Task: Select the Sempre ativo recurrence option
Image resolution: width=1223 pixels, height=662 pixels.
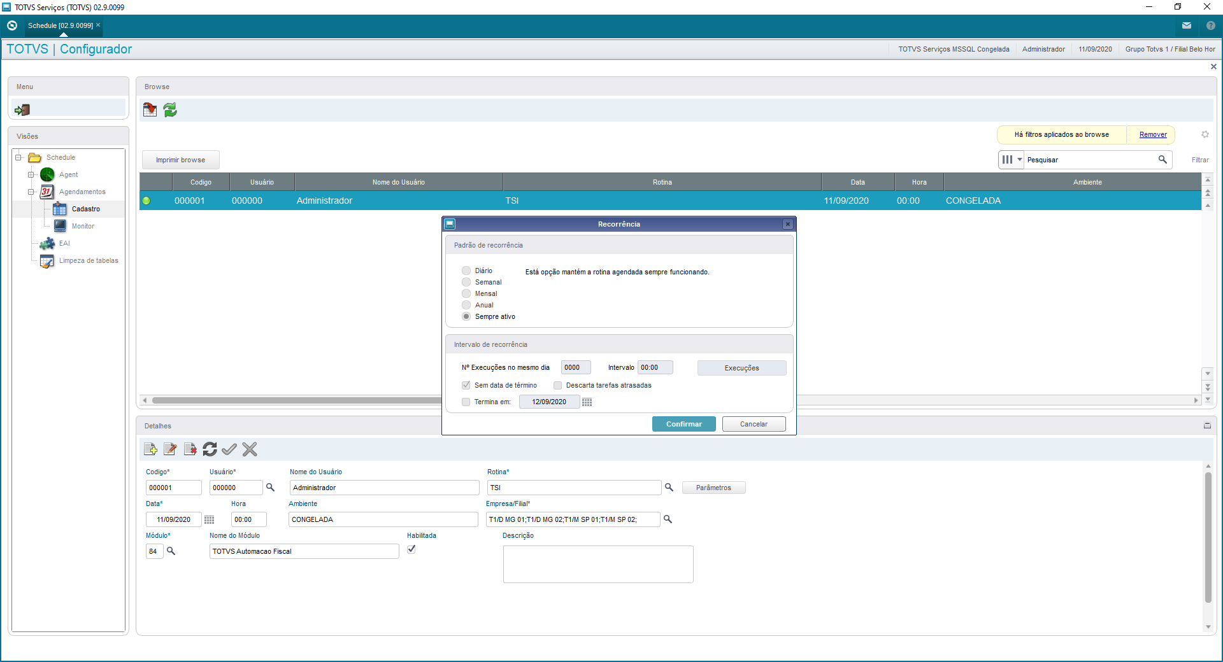Action: pos(466,316)
